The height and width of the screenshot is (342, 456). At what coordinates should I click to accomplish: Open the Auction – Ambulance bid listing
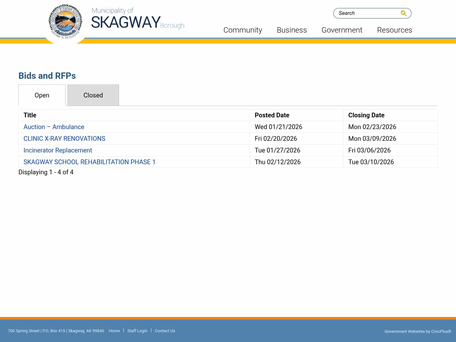[54, 127]
